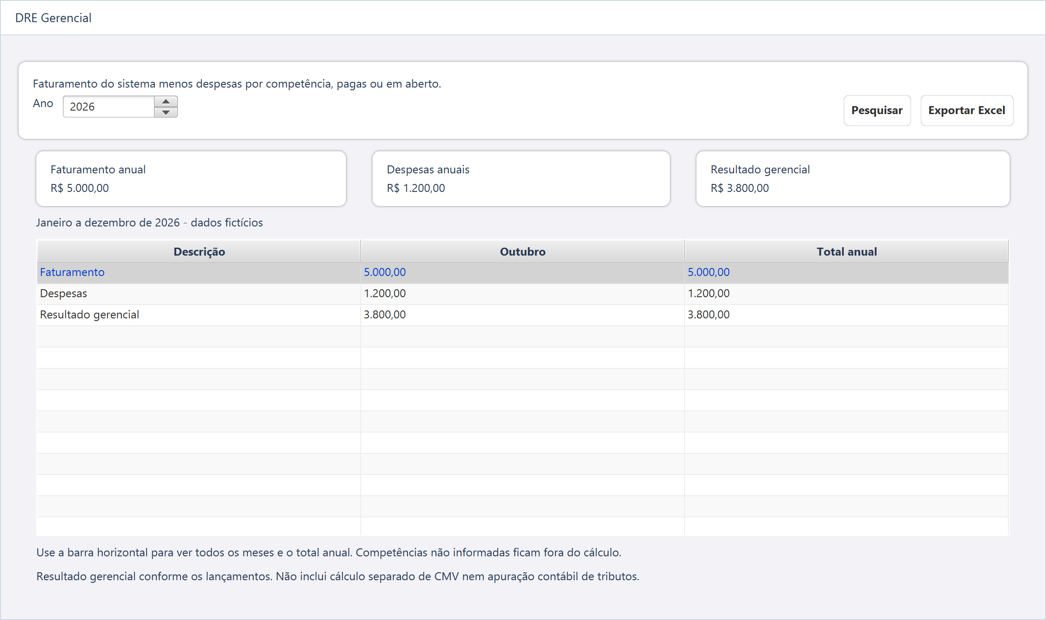Click the Faturamento anual summary card
1046x620 pixels.
pyautogui.click(x=191, y=179)
